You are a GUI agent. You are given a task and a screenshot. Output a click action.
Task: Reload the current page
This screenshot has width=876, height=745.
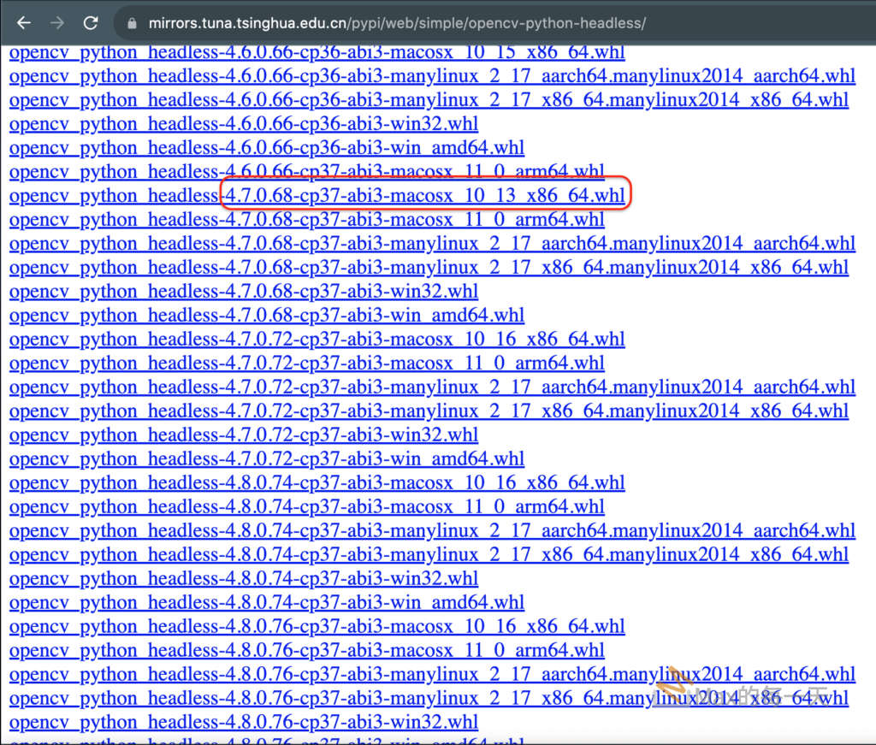[x=91, y=23]
